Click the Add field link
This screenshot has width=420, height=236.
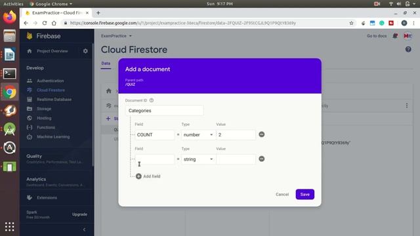152,176
